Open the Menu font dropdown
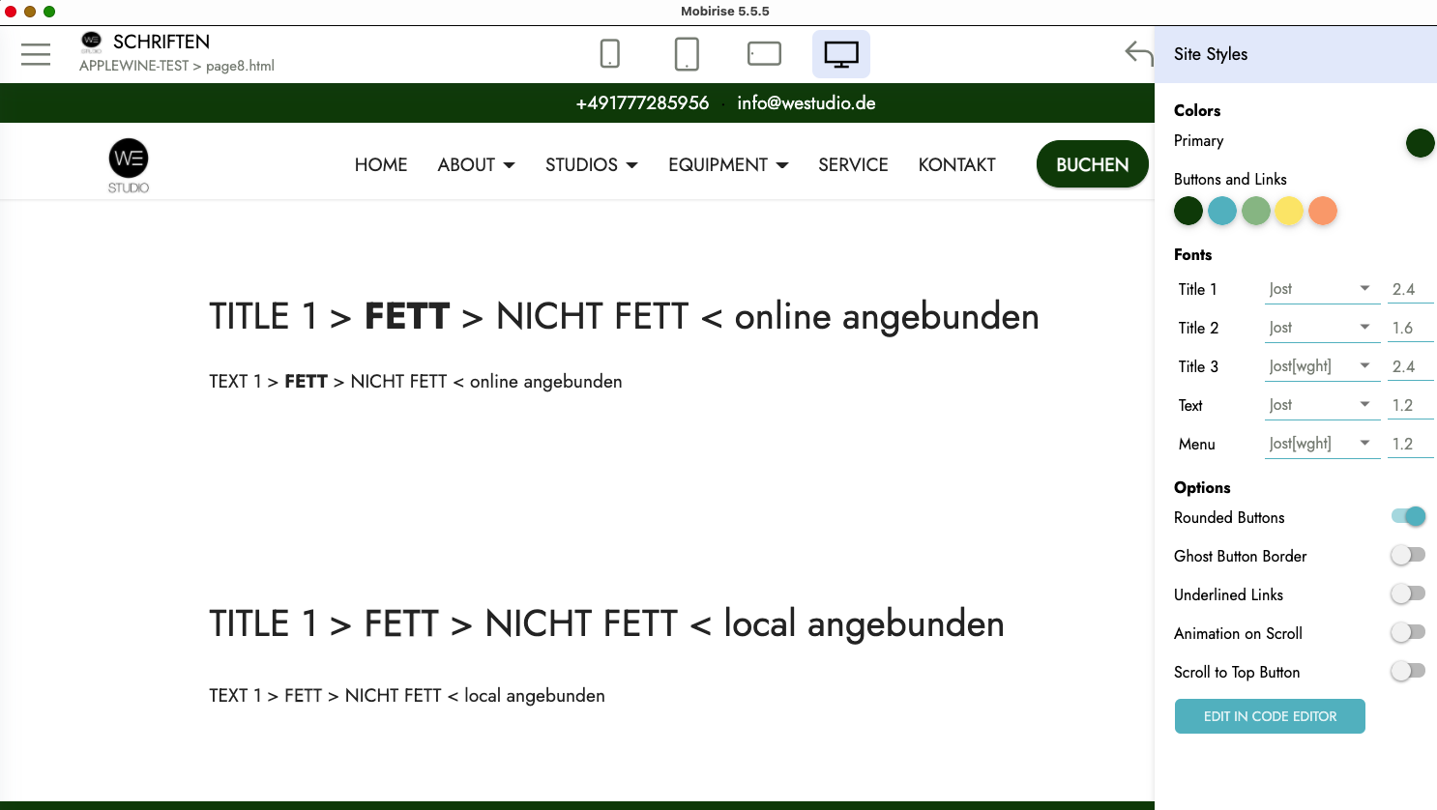 coord(1321,444)
